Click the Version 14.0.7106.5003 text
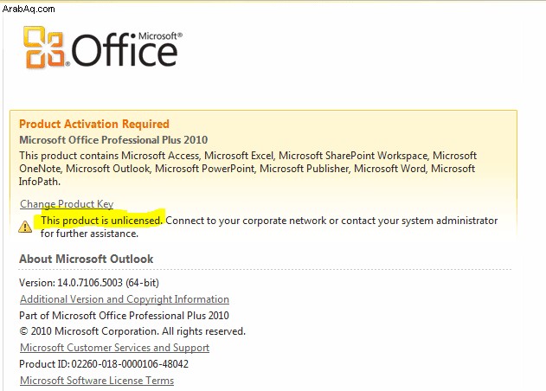This screenshot has height=391, width=546. [89, 282]
